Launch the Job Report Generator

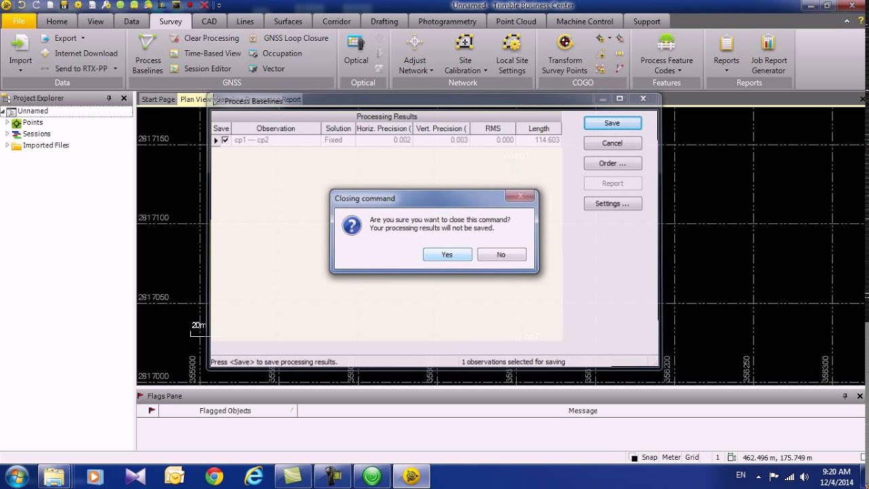768,55
